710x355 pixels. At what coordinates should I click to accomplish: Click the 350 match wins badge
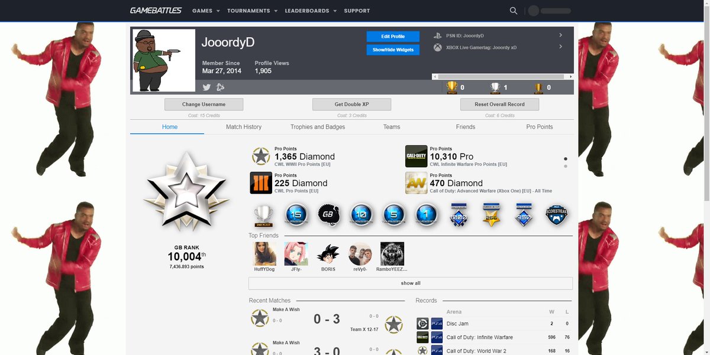pos(524,215)
